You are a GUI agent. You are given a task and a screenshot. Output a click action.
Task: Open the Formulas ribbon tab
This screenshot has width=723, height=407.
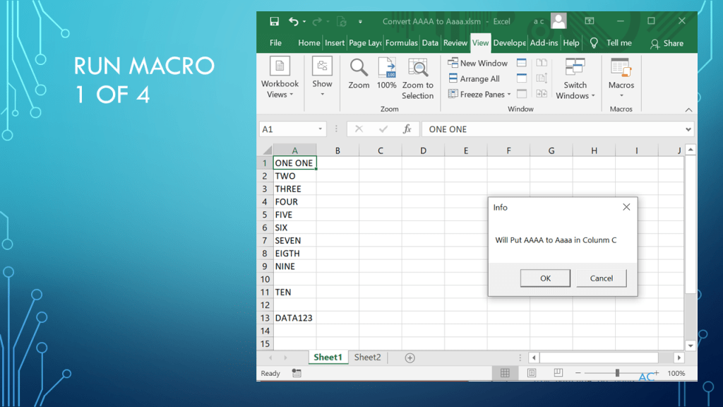coord(401,42)
